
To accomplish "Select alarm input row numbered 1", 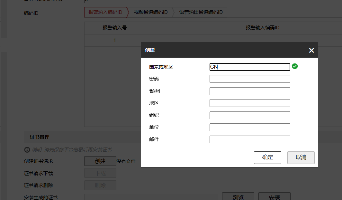I will [114, 40].
